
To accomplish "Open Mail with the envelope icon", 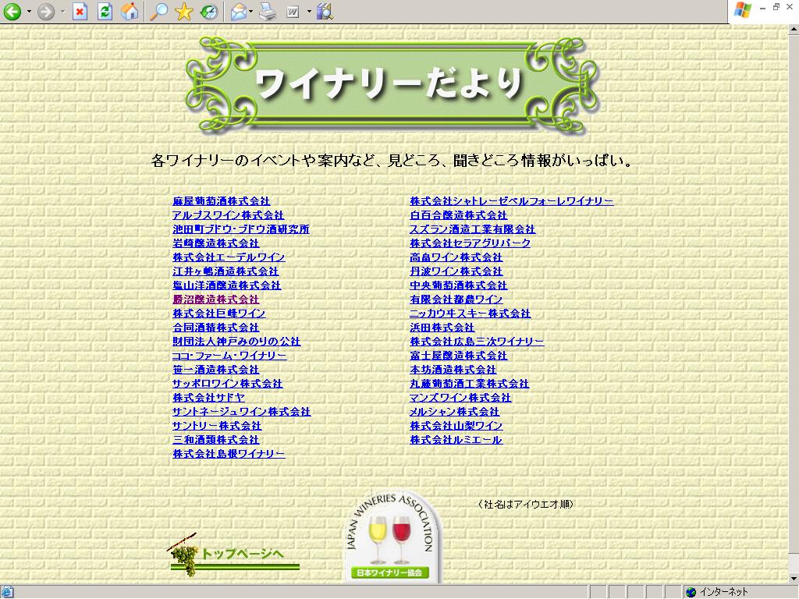I will click(239, 11).
